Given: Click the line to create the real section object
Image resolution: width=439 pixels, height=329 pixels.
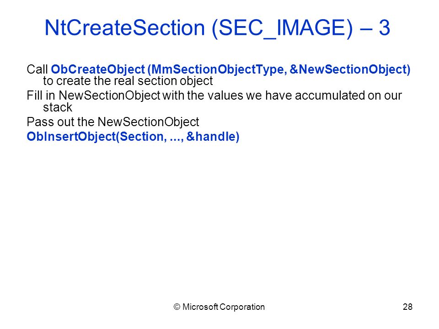Looking at the screenshot, I should click(x=128, y=81).
